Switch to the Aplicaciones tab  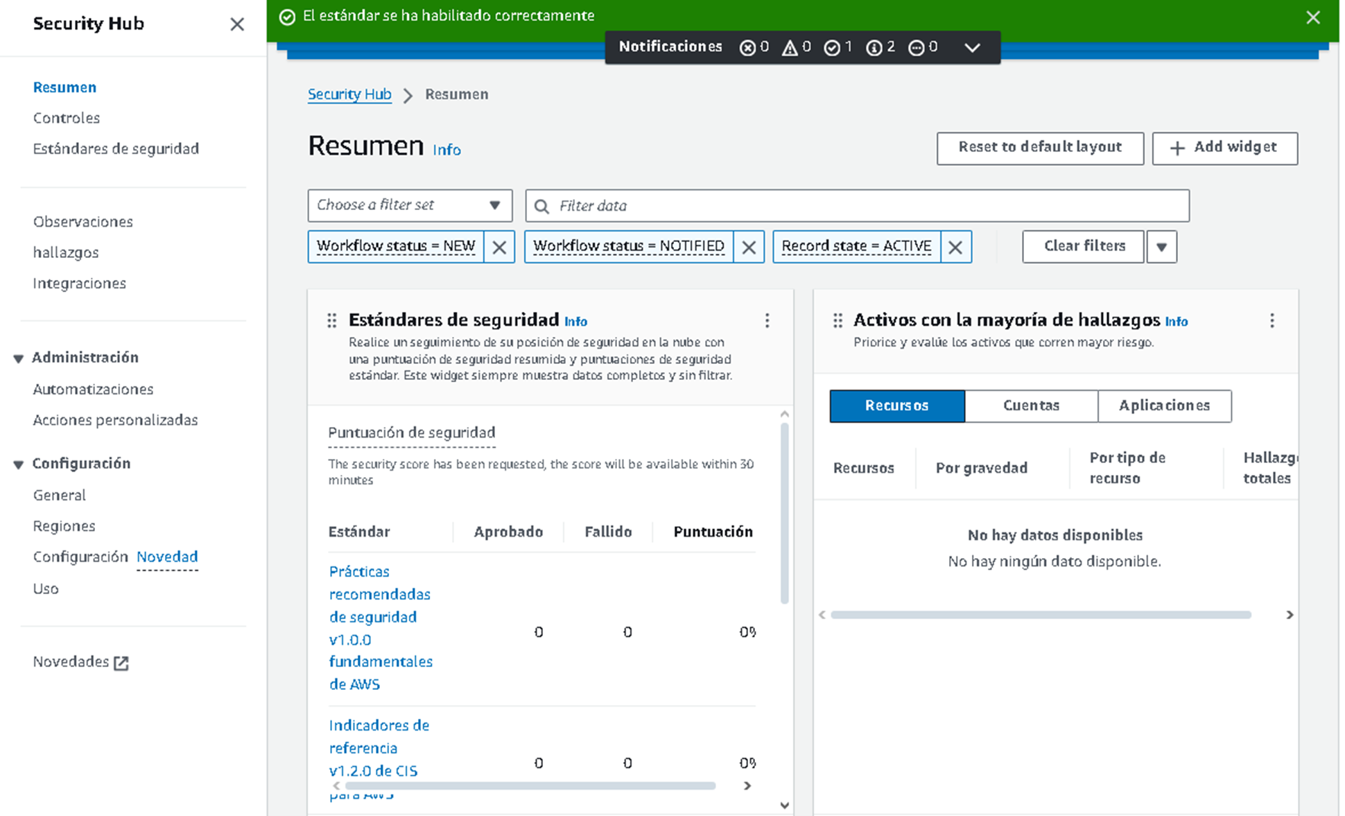[1164, 406]
